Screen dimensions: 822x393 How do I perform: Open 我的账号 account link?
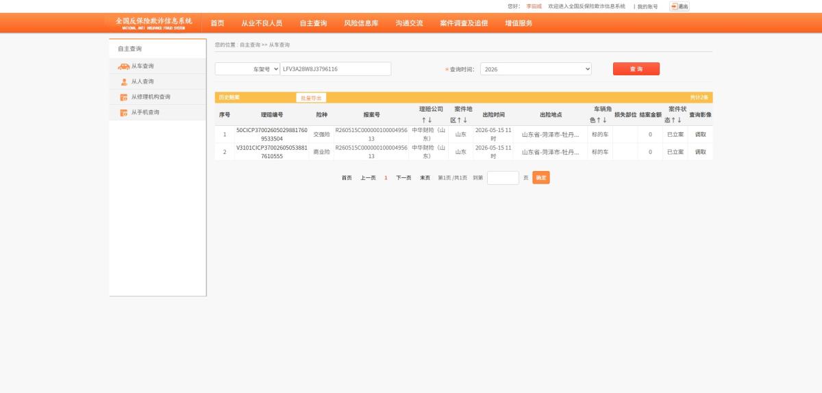(x=647, y=6)
